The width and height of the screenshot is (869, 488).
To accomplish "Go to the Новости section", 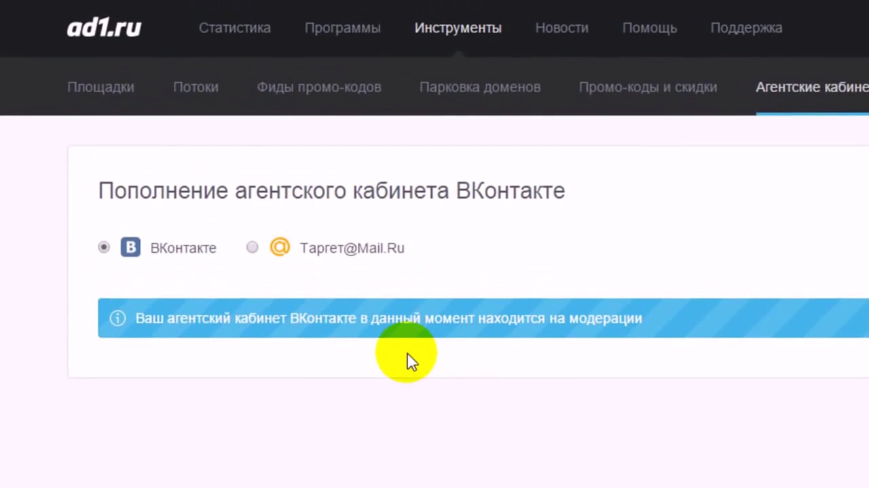I will (562, 28).
